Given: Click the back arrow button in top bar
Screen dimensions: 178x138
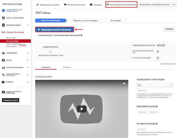Looking at the screenshot, I should [174, 5].
